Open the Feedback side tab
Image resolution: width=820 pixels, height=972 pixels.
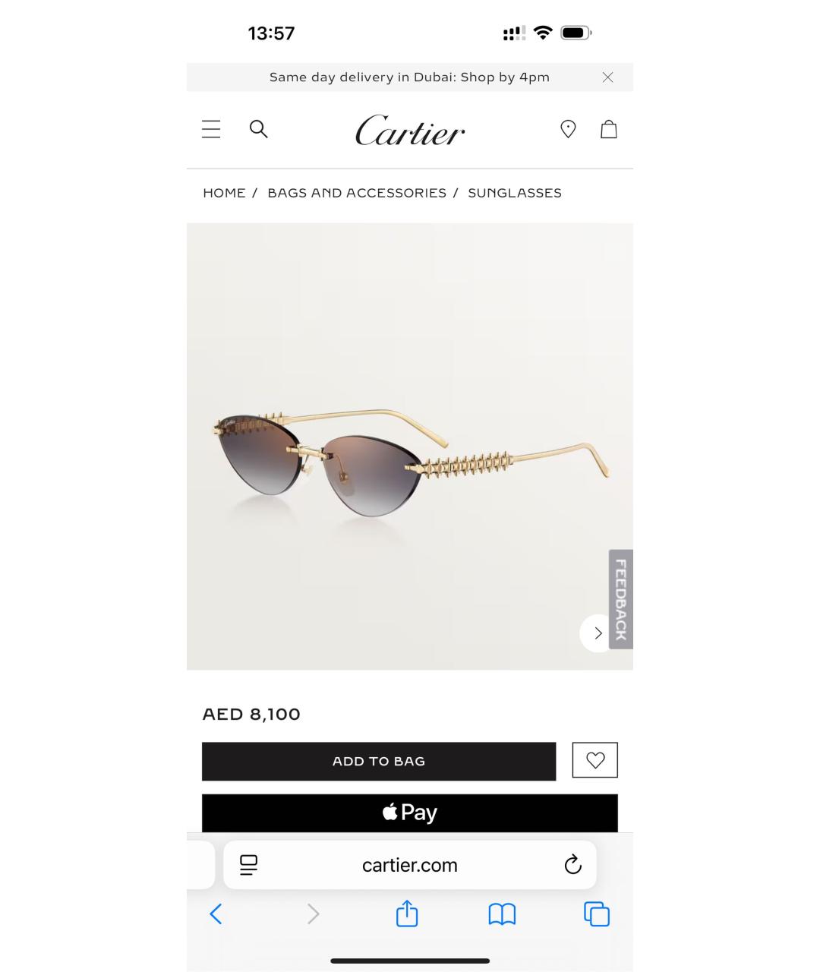(621, 599)
